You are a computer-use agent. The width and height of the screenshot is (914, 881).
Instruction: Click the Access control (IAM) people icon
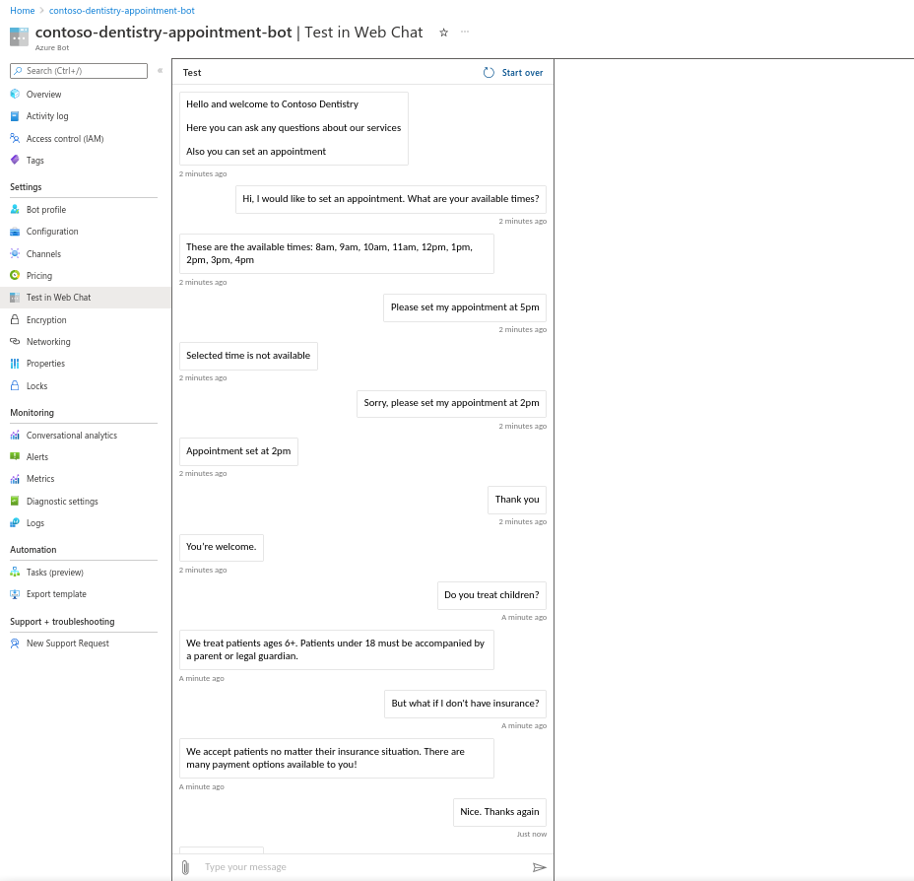pyautogui.click(x=15, y=138)
